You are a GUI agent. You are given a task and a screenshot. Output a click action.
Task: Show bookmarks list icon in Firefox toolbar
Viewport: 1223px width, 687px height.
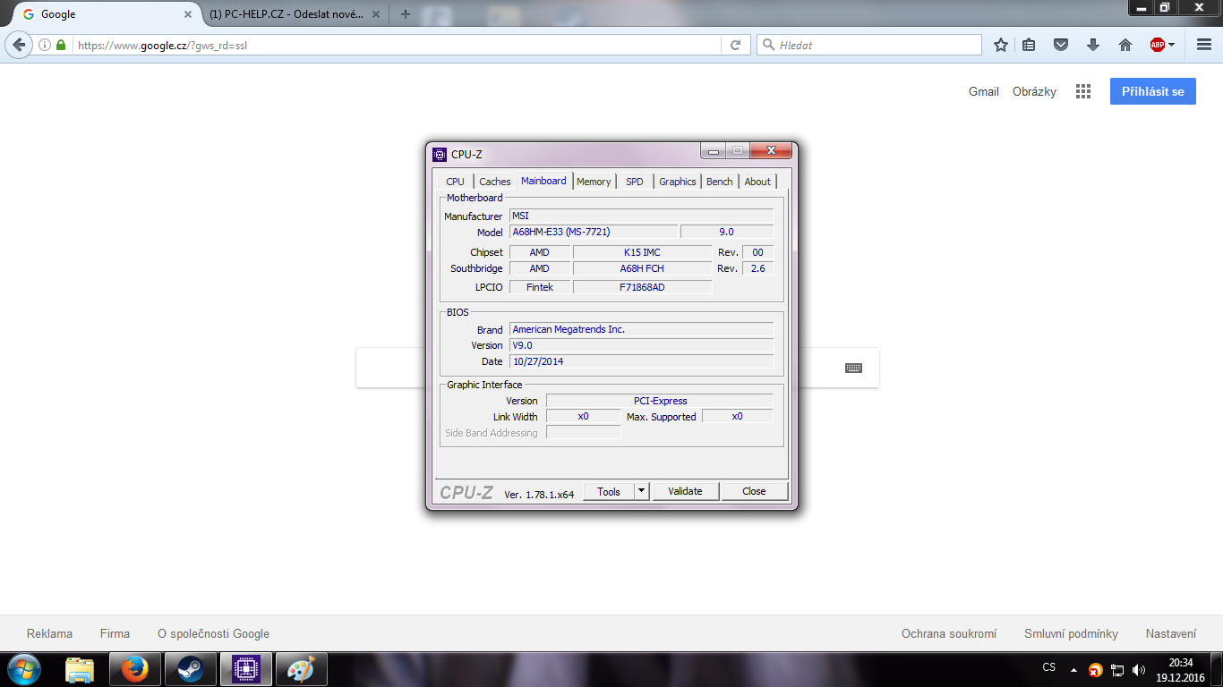1030,45
